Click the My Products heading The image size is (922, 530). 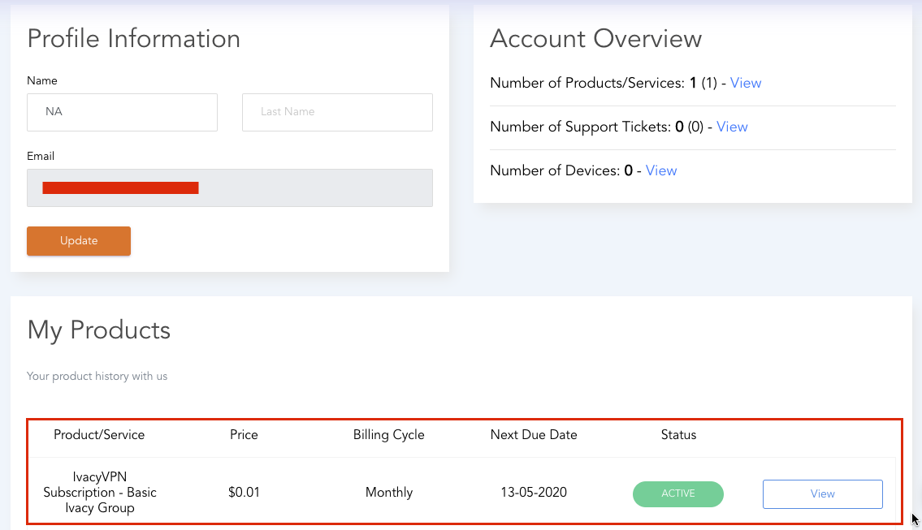99,330
